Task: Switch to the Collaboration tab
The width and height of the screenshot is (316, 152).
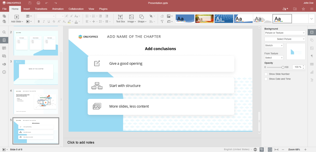Action: pos(76,9)
